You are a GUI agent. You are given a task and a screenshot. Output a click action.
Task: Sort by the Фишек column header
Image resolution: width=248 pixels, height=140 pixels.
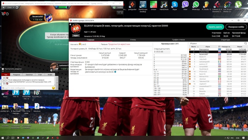(239, 47)
